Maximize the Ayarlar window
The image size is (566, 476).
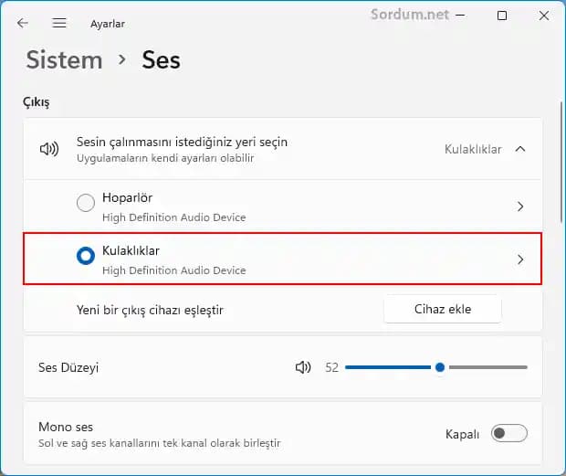[x=502, y=16]
